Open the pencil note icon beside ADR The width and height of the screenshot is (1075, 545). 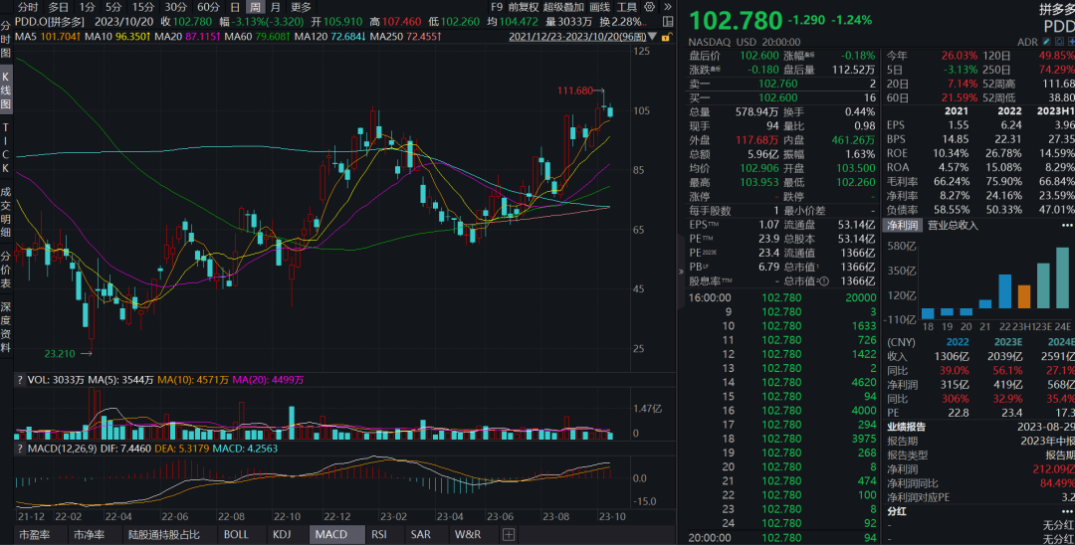(x=1047, y=42)
